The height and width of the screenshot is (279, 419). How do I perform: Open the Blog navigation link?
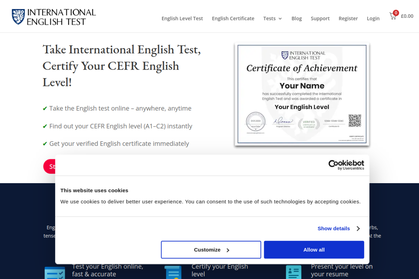[x=297, y=19]
